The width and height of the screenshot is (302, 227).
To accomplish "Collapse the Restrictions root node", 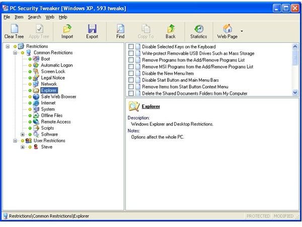I will pos(8,46).
